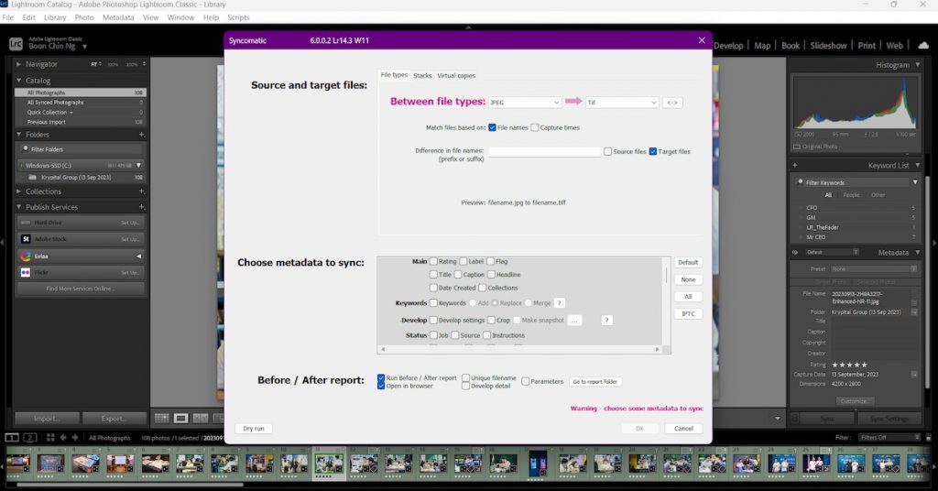Switch to Loupe view icon in toolbar

click(180, 418)
